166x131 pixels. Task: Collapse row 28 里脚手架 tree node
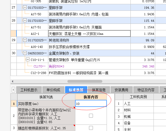(x=25, y=20)
